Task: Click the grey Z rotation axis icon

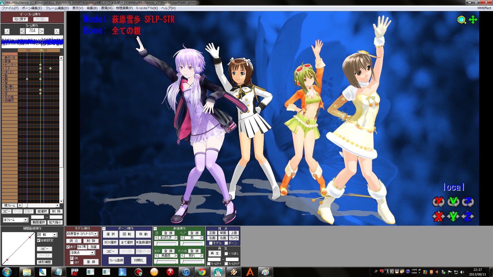Action: [468, 202]
